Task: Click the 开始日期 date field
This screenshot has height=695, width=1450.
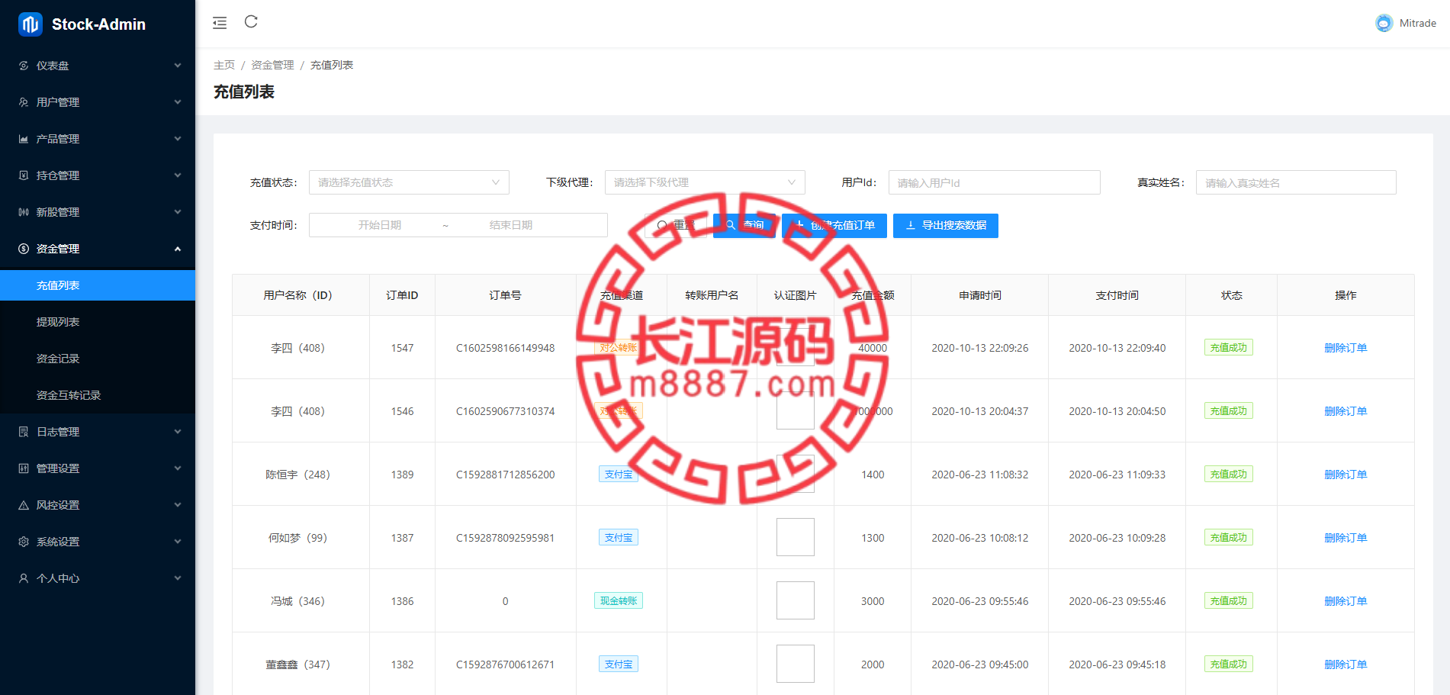Action: point(380,225)
